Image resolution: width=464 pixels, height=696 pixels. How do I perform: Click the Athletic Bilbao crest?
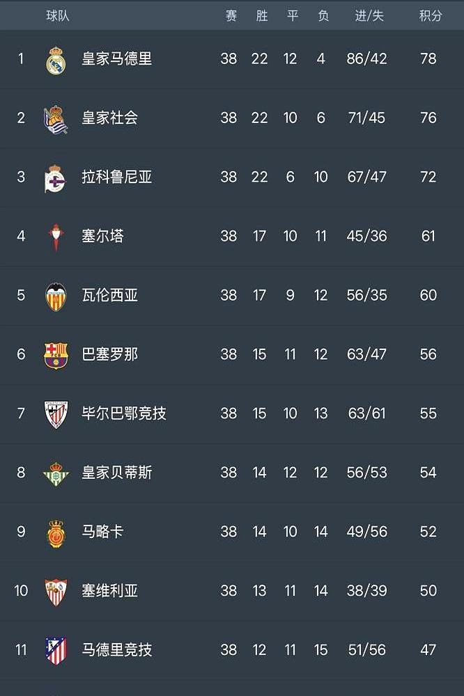tap(56, 414)
